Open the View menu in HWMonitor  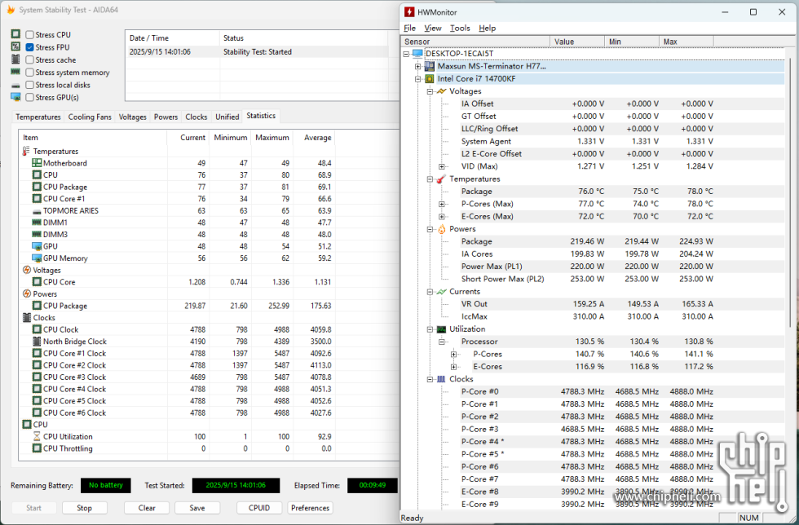pyautogui.click(x=433, y=28)
